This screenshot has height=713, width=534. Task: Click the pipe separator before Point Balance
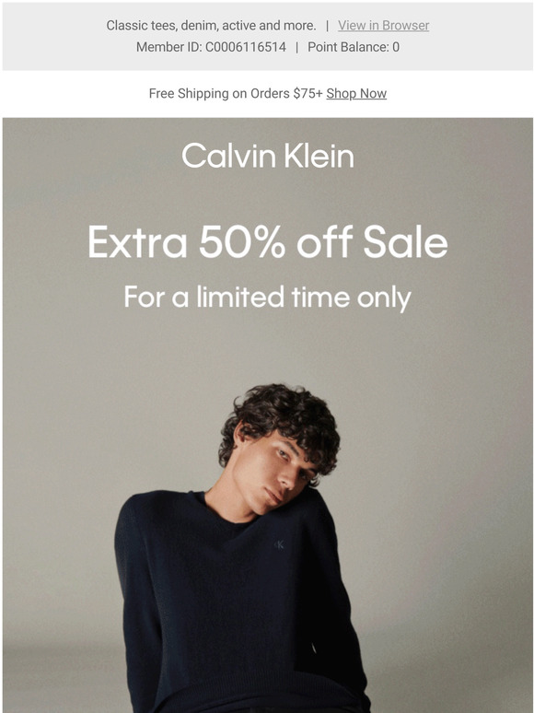point(296,47)
